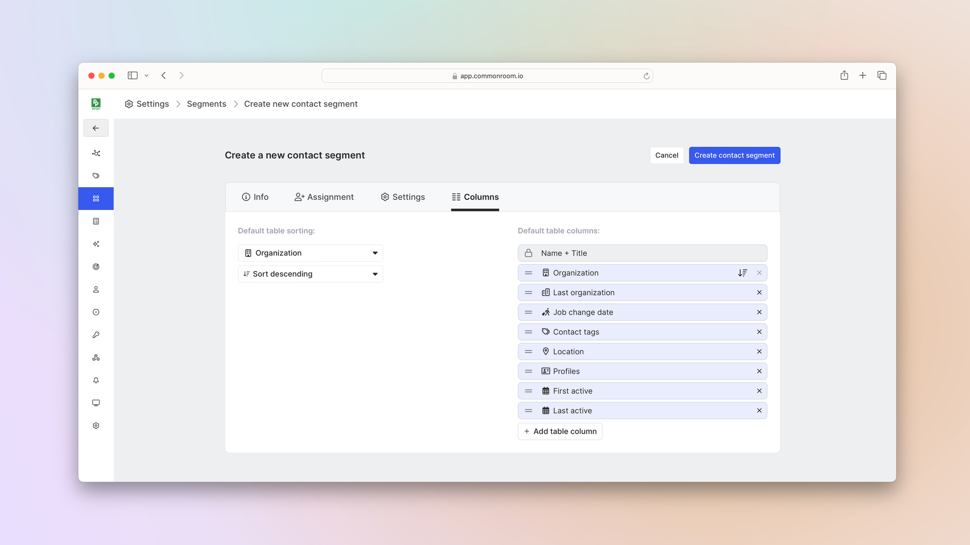Reload the page in address bar
The height and width of the screenshot is (545, 970).
click(x=646, y=76)
